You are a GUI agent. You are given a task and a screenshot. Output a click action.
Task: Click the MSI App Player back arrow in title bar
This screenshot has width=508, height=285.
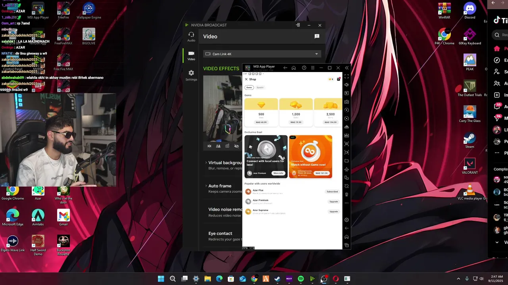click(x=285, y=68)
